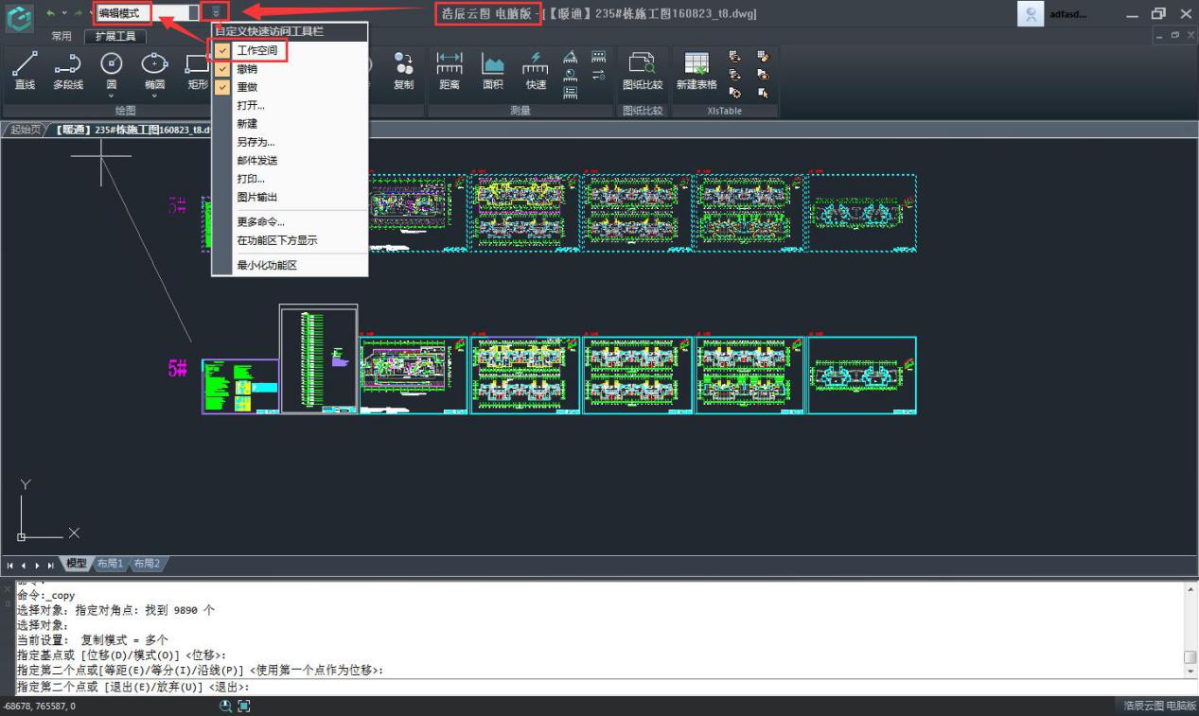Expand the 圆 circle options arrow
1199x716 pixels.
click(112, 96)
